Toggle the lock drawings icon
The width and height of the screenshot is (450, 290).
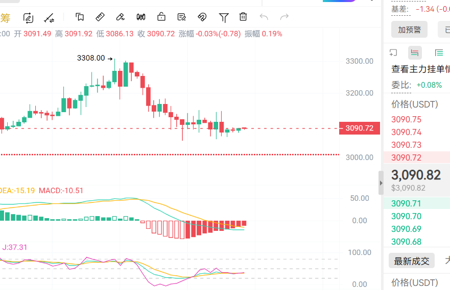tap(161, 17)
